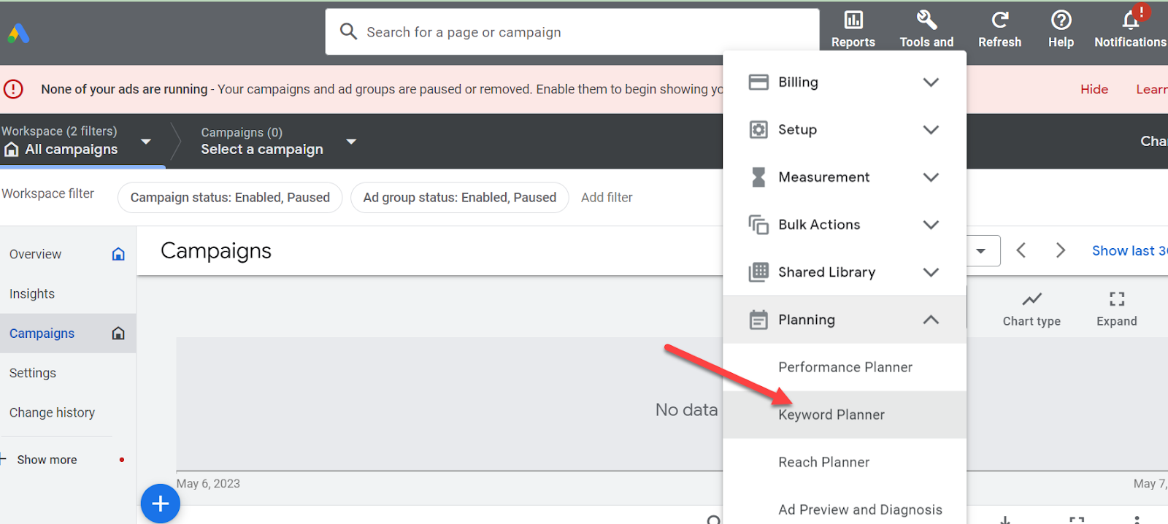The width and height of the screenshot is (1168, 524).
Task: Open Ad Preview and Diagnosis
Action: coord(845,509)
